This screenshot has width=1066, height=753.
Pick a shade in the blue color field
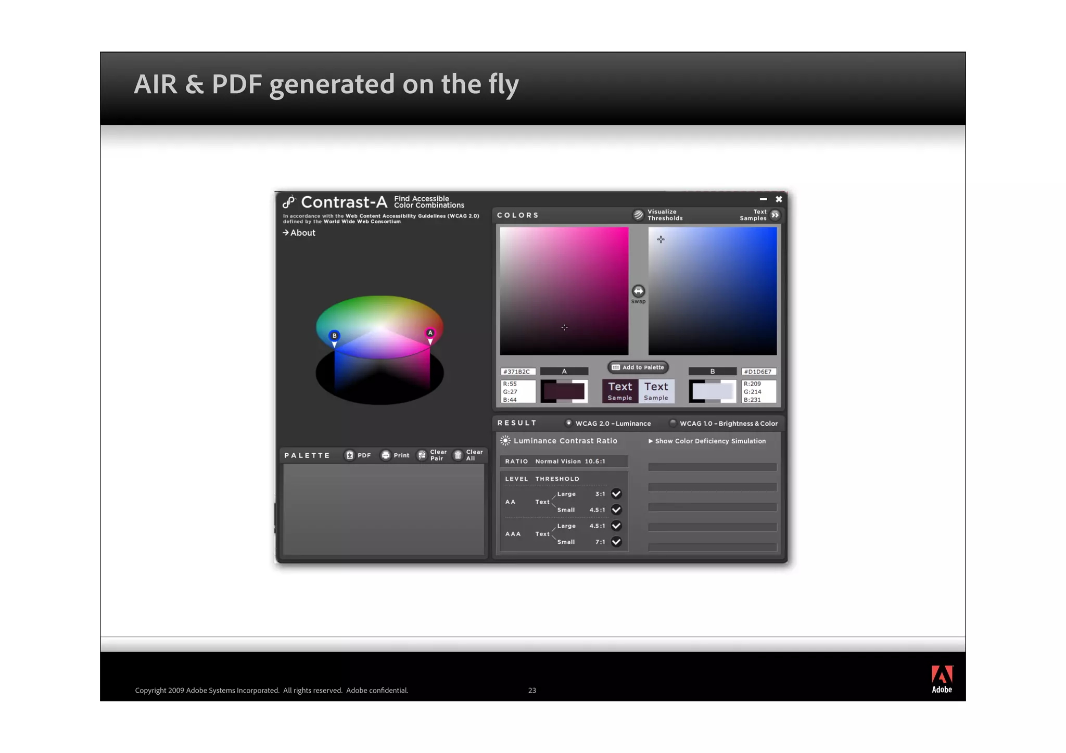pyautogui.click(x=713, y=291)
